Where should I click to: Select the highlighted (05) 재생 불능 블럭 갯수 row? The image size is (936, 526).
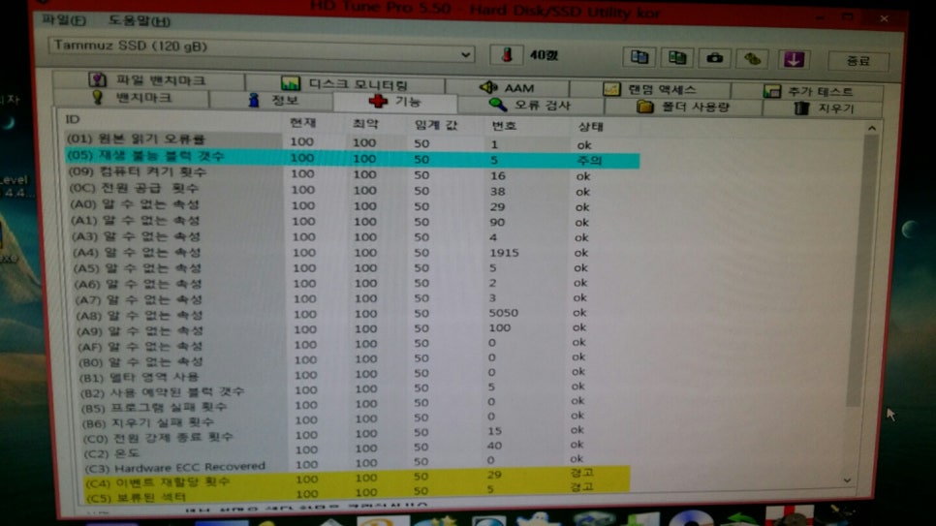point(352,158)
